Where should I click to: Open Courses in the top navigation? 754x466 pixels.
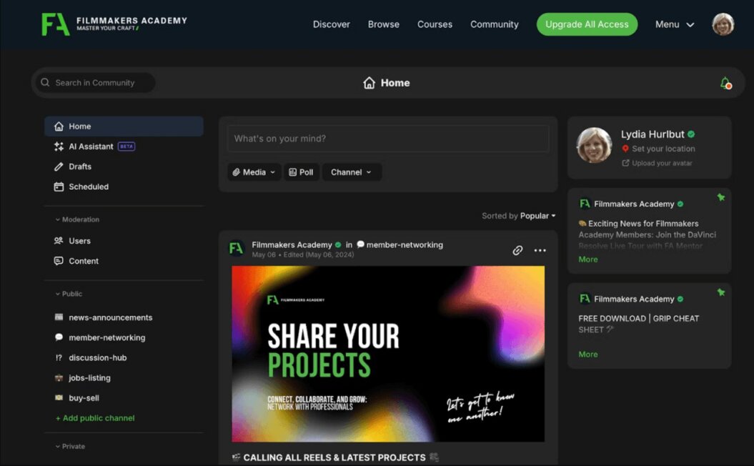pyautogui.click(x=435, y=24)
